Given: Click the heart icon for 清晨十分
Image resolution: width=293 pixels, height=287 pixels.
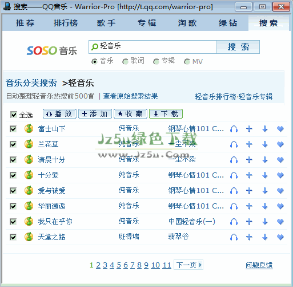Looking at the screenshot, I should coord(280,160).
